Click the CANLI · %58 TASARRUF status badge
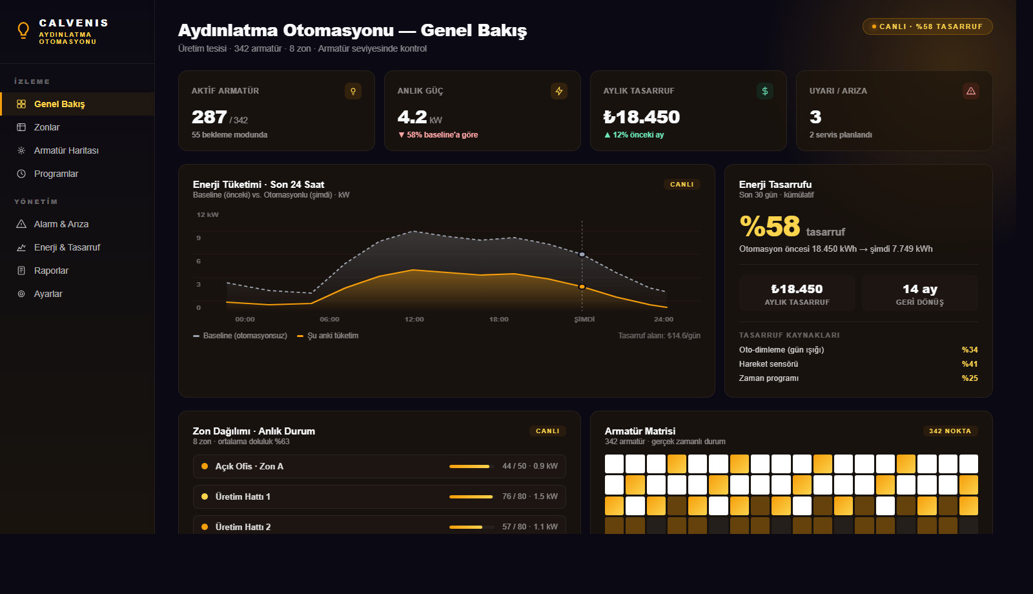 pyautogui.click(x=927, y=26)
